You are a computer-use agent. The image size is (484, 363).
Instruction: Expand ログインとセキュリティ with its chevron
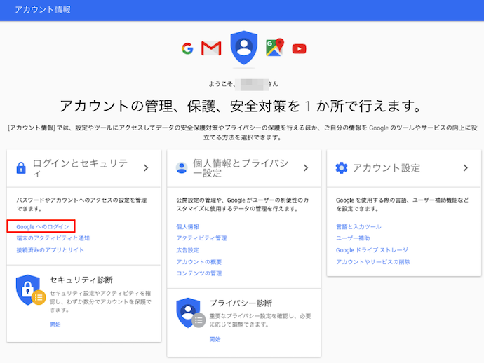coord(146,167)
